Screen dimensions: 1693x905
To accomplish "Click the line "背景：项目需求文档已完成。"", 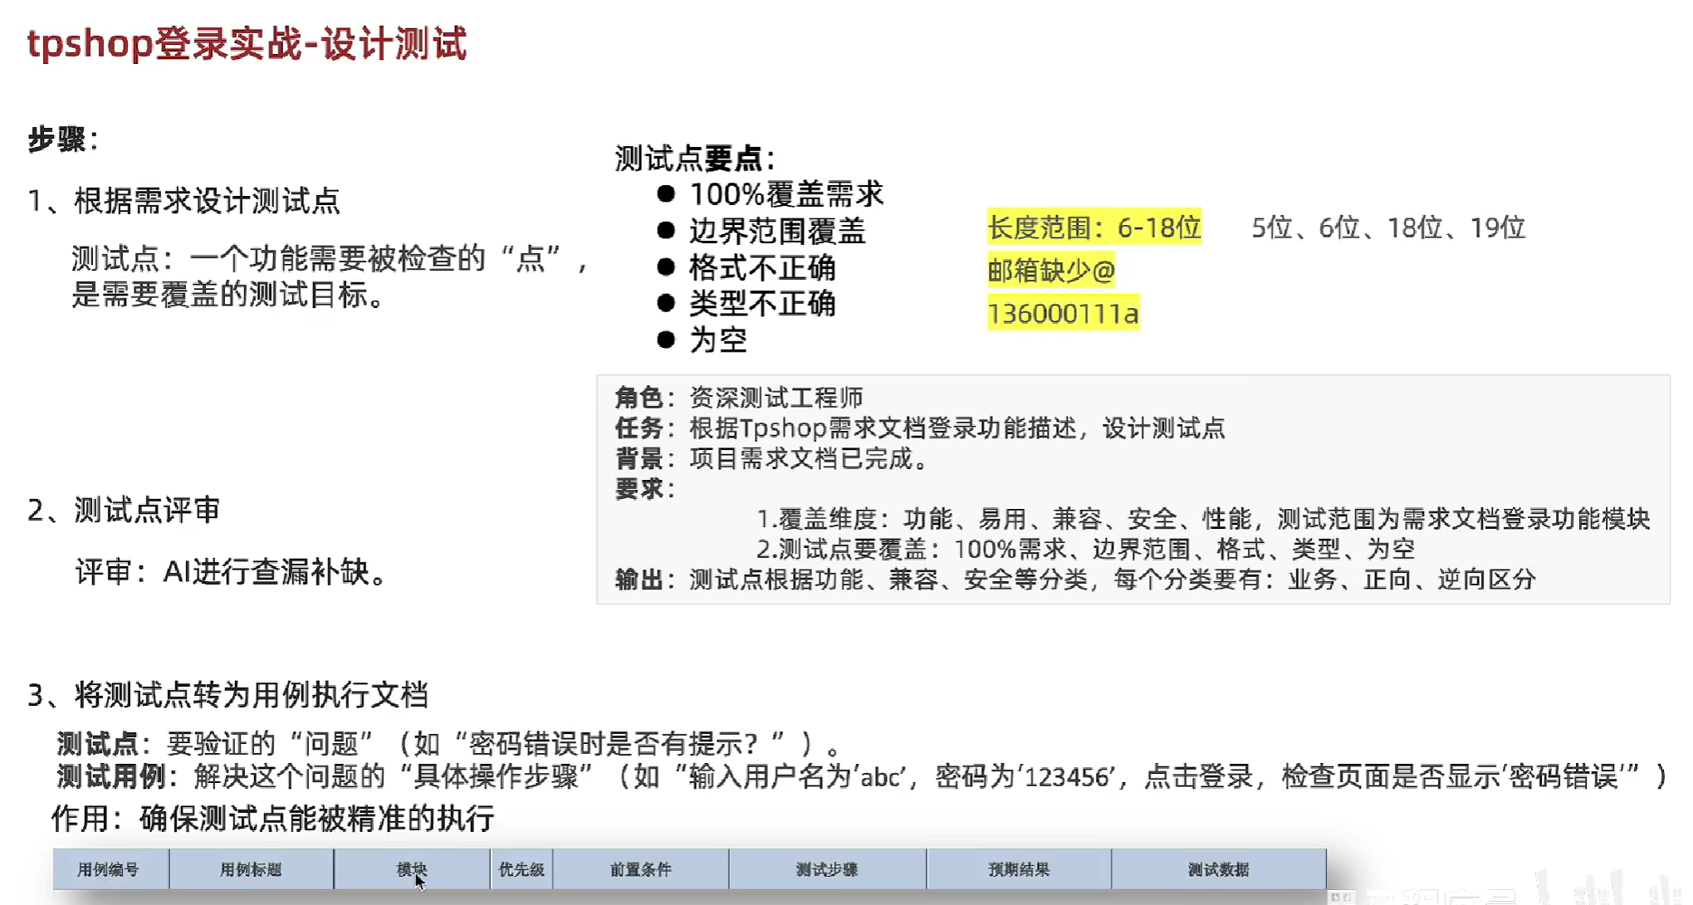I will click(x=772, y=458).
